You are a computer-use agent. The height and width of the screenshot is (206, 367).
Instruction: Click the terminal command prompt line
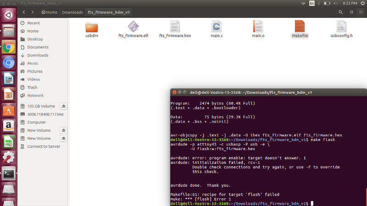242,204
